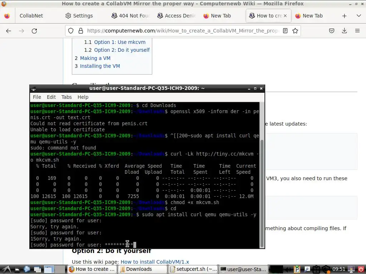366x274 pixels.
Task: Open Firefox downloads panel
Action: pos(344,31)
